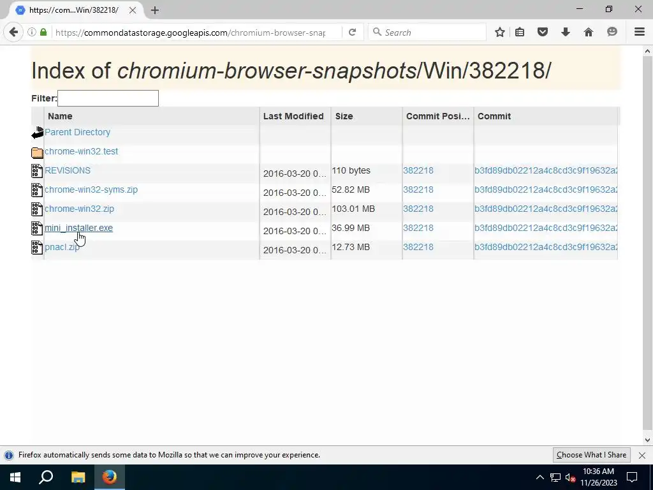Close the 382218 browser tab
Image resolution: width=653 pixels, height=490 pixels.
tap(133, 10)
